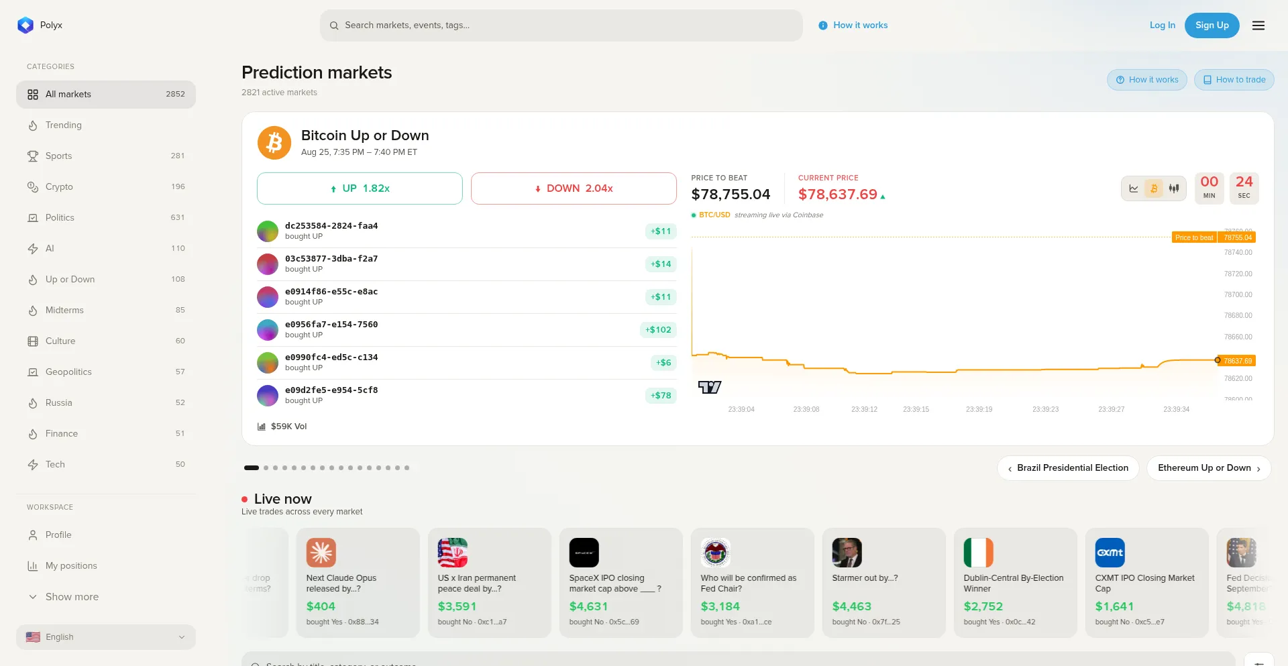Click the price to beat $78,755.04
The height and width of the screenshot is (666, 1288).
731,195
